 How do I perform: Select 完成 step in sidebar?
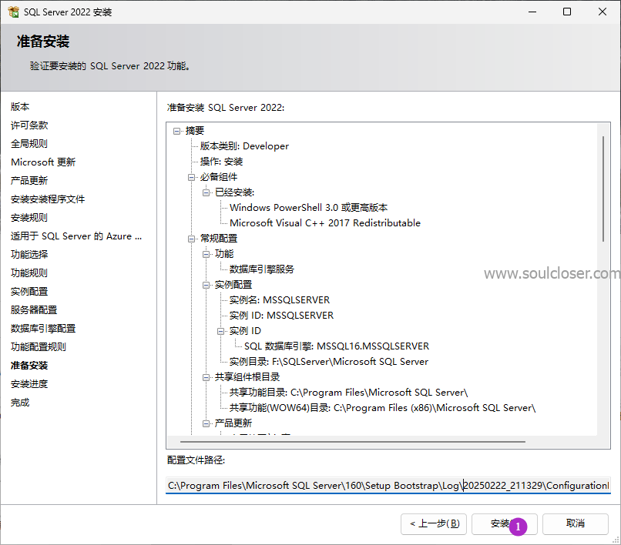tap(20, 403)
